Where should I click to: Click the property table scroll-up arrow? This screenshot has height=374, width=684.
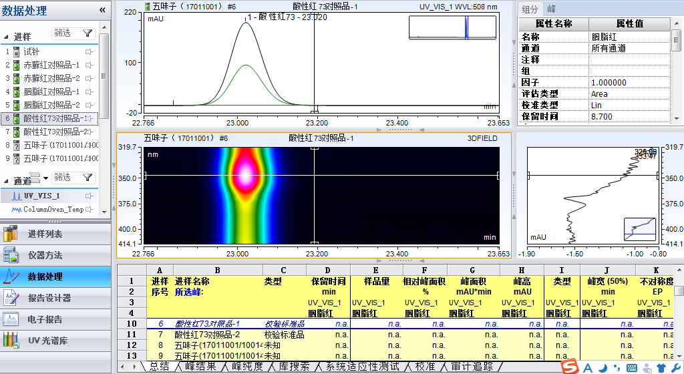[x=677, y=23]
